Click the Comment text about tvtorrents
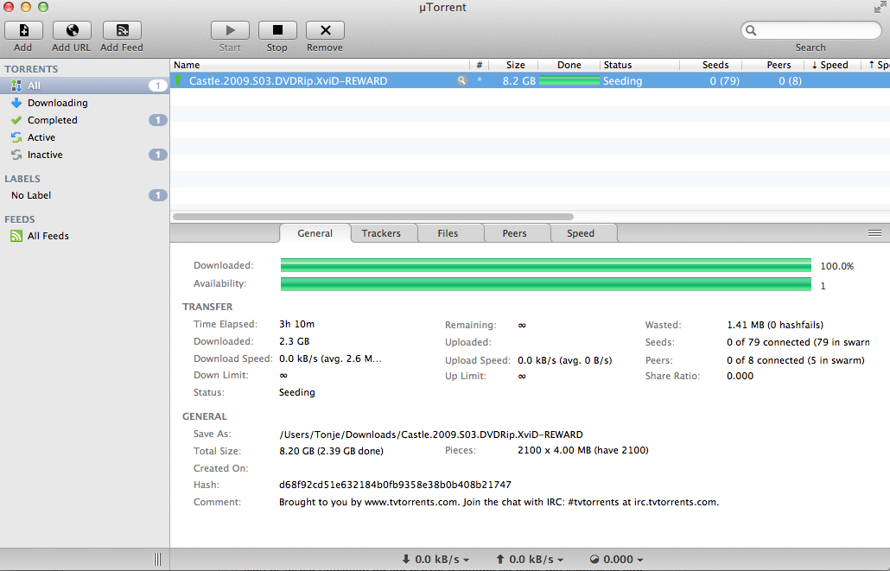The width and height of the screenshot is (890, 571). click(499, 502)
